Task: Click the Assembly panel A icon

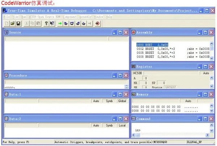Action: point(133,32)
